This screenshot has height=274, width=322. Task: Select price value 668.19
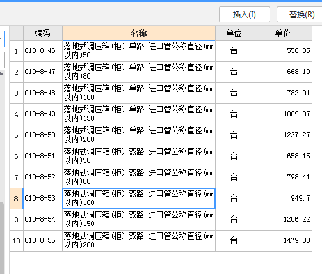pyautogui.click(x=298, y=72)
